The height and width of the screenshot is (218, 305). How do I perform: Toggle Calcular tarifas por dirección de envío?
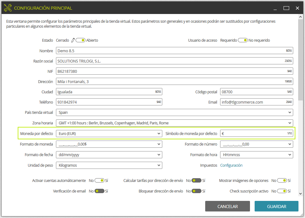click(196, 181)
